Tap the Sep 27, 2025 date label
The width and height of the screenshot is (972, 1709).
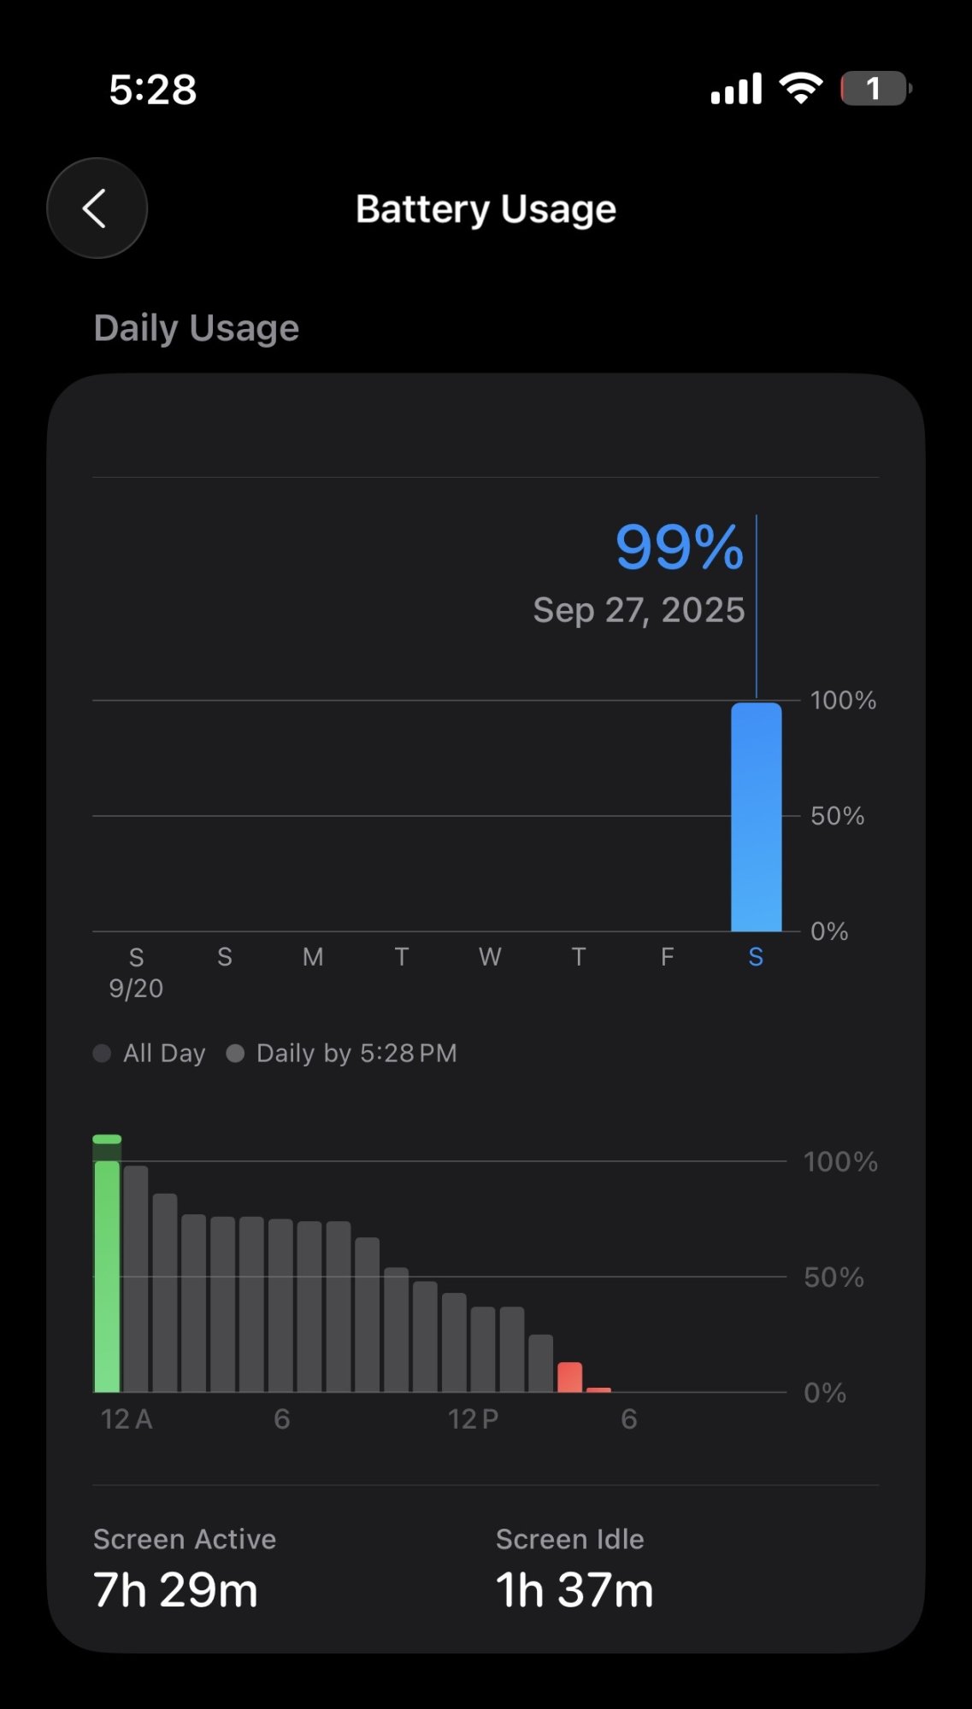point(639,610)
